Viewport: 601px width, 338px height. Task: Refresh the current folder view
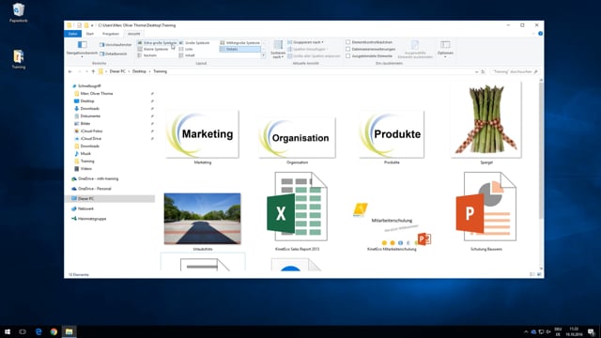(483, 71)
